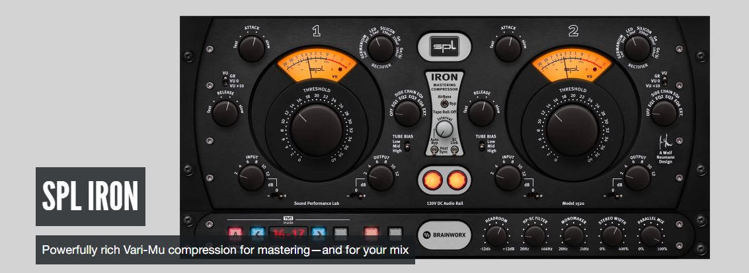
Task: Click the channel 2 Output knob
Action: [x=637, y=178]
